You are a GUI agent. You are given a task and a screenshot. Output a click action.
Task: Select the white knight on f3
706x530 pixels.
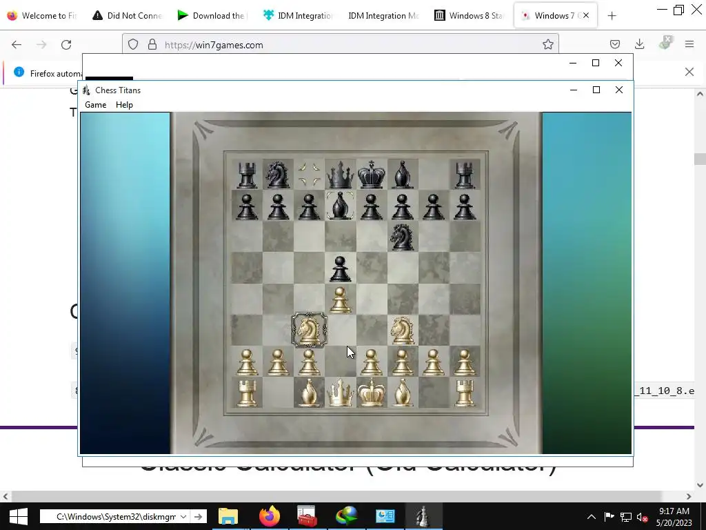click(x=403, y=330)
